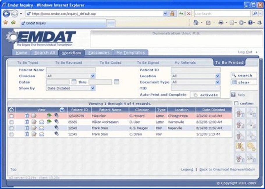
Task: Open the envelope icon in Håkan Andréasson's row
Action: tap(42, 122)
